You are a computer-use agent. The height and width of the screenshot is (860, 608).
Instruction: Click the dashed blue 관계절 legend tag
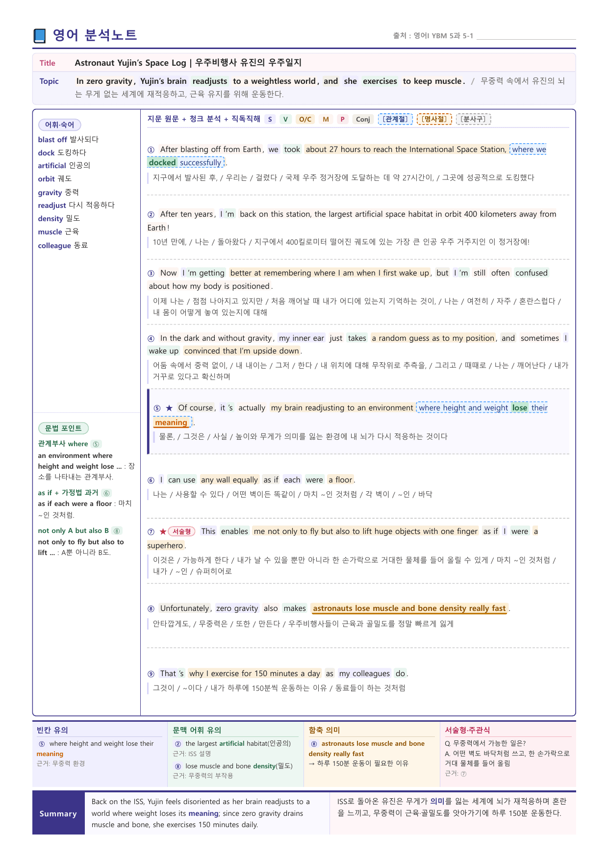395,119
